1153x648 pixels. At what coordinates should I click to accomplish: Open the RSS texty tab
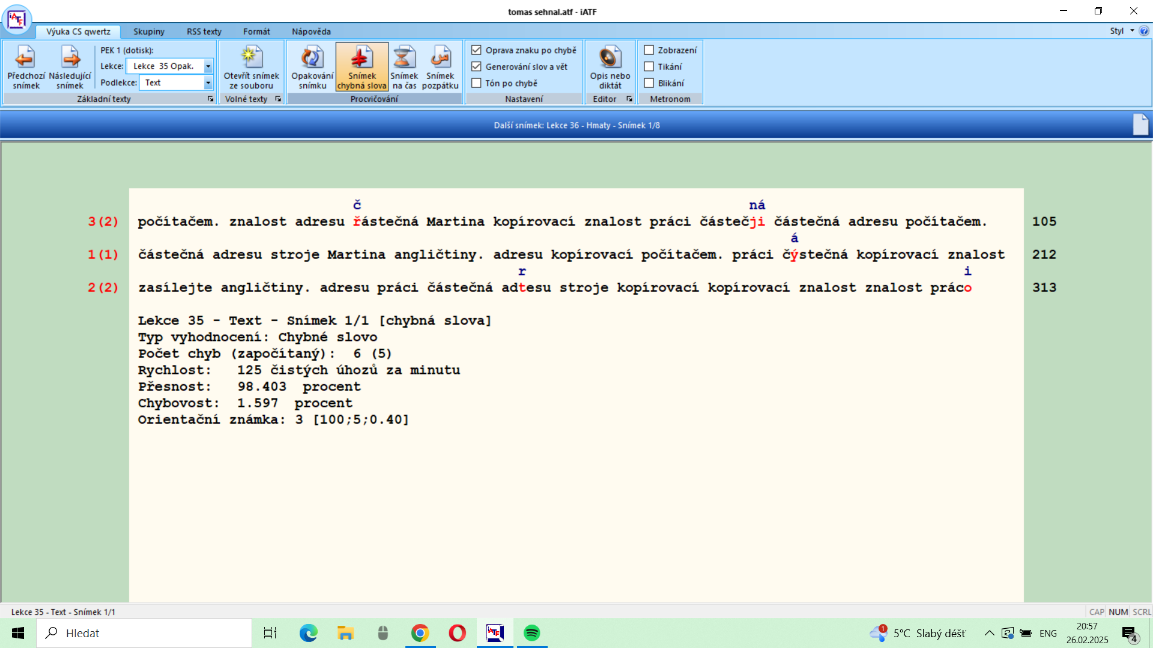(x=204, y=32)
